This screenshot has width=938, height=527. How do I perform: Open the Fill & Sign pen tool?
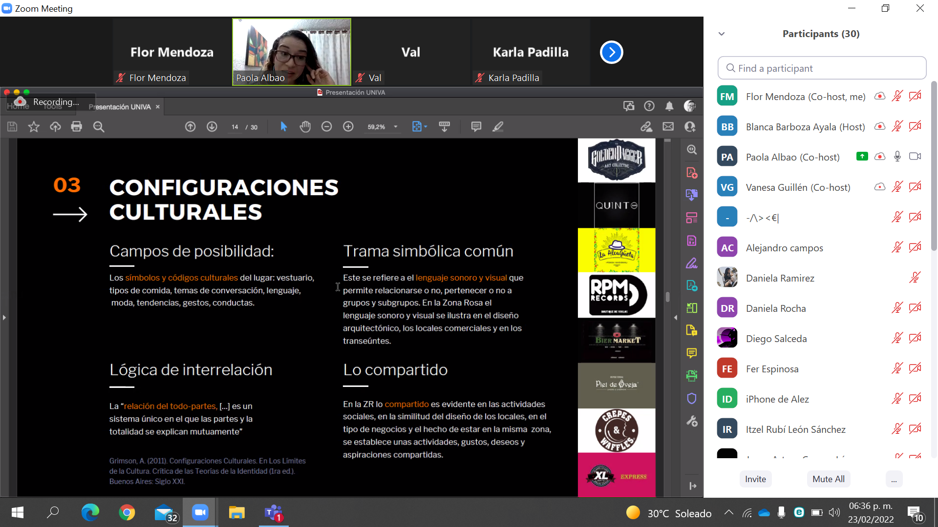coord(692,263)
